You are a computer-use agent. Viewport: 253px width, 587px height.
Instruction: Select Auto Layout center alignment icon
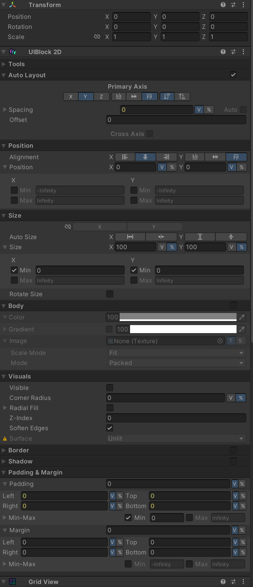[134, 97]
